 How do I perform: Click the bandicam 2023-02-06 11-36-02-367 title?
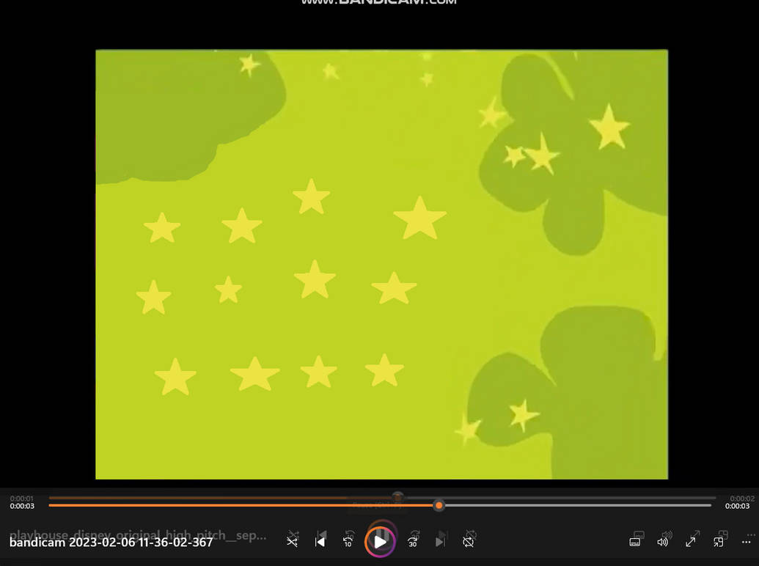pos(111,543)
